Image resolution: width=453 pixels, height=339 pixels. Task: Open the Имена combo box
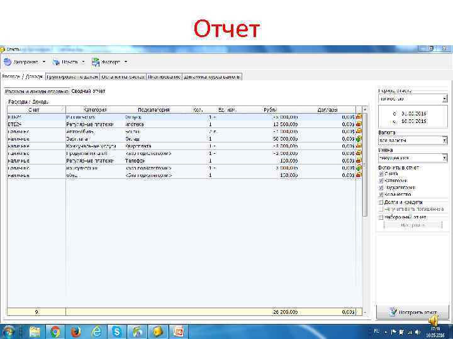[x=413, y=158]
